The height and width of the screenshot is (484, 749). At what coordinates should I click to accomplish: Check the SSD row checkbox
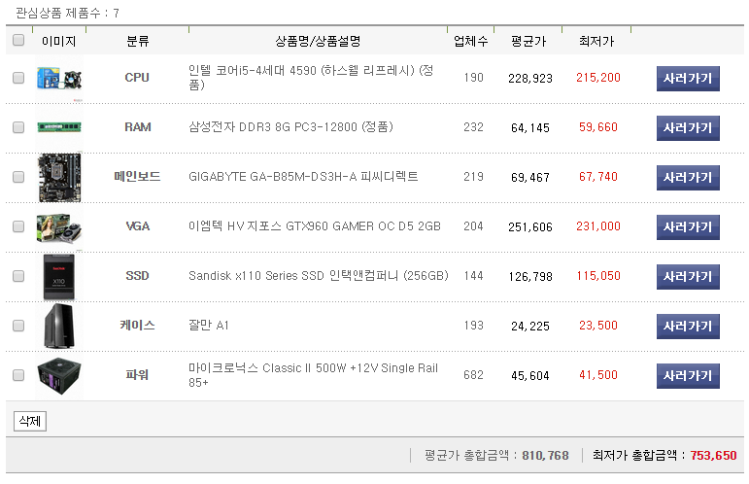tap(18, 276)
